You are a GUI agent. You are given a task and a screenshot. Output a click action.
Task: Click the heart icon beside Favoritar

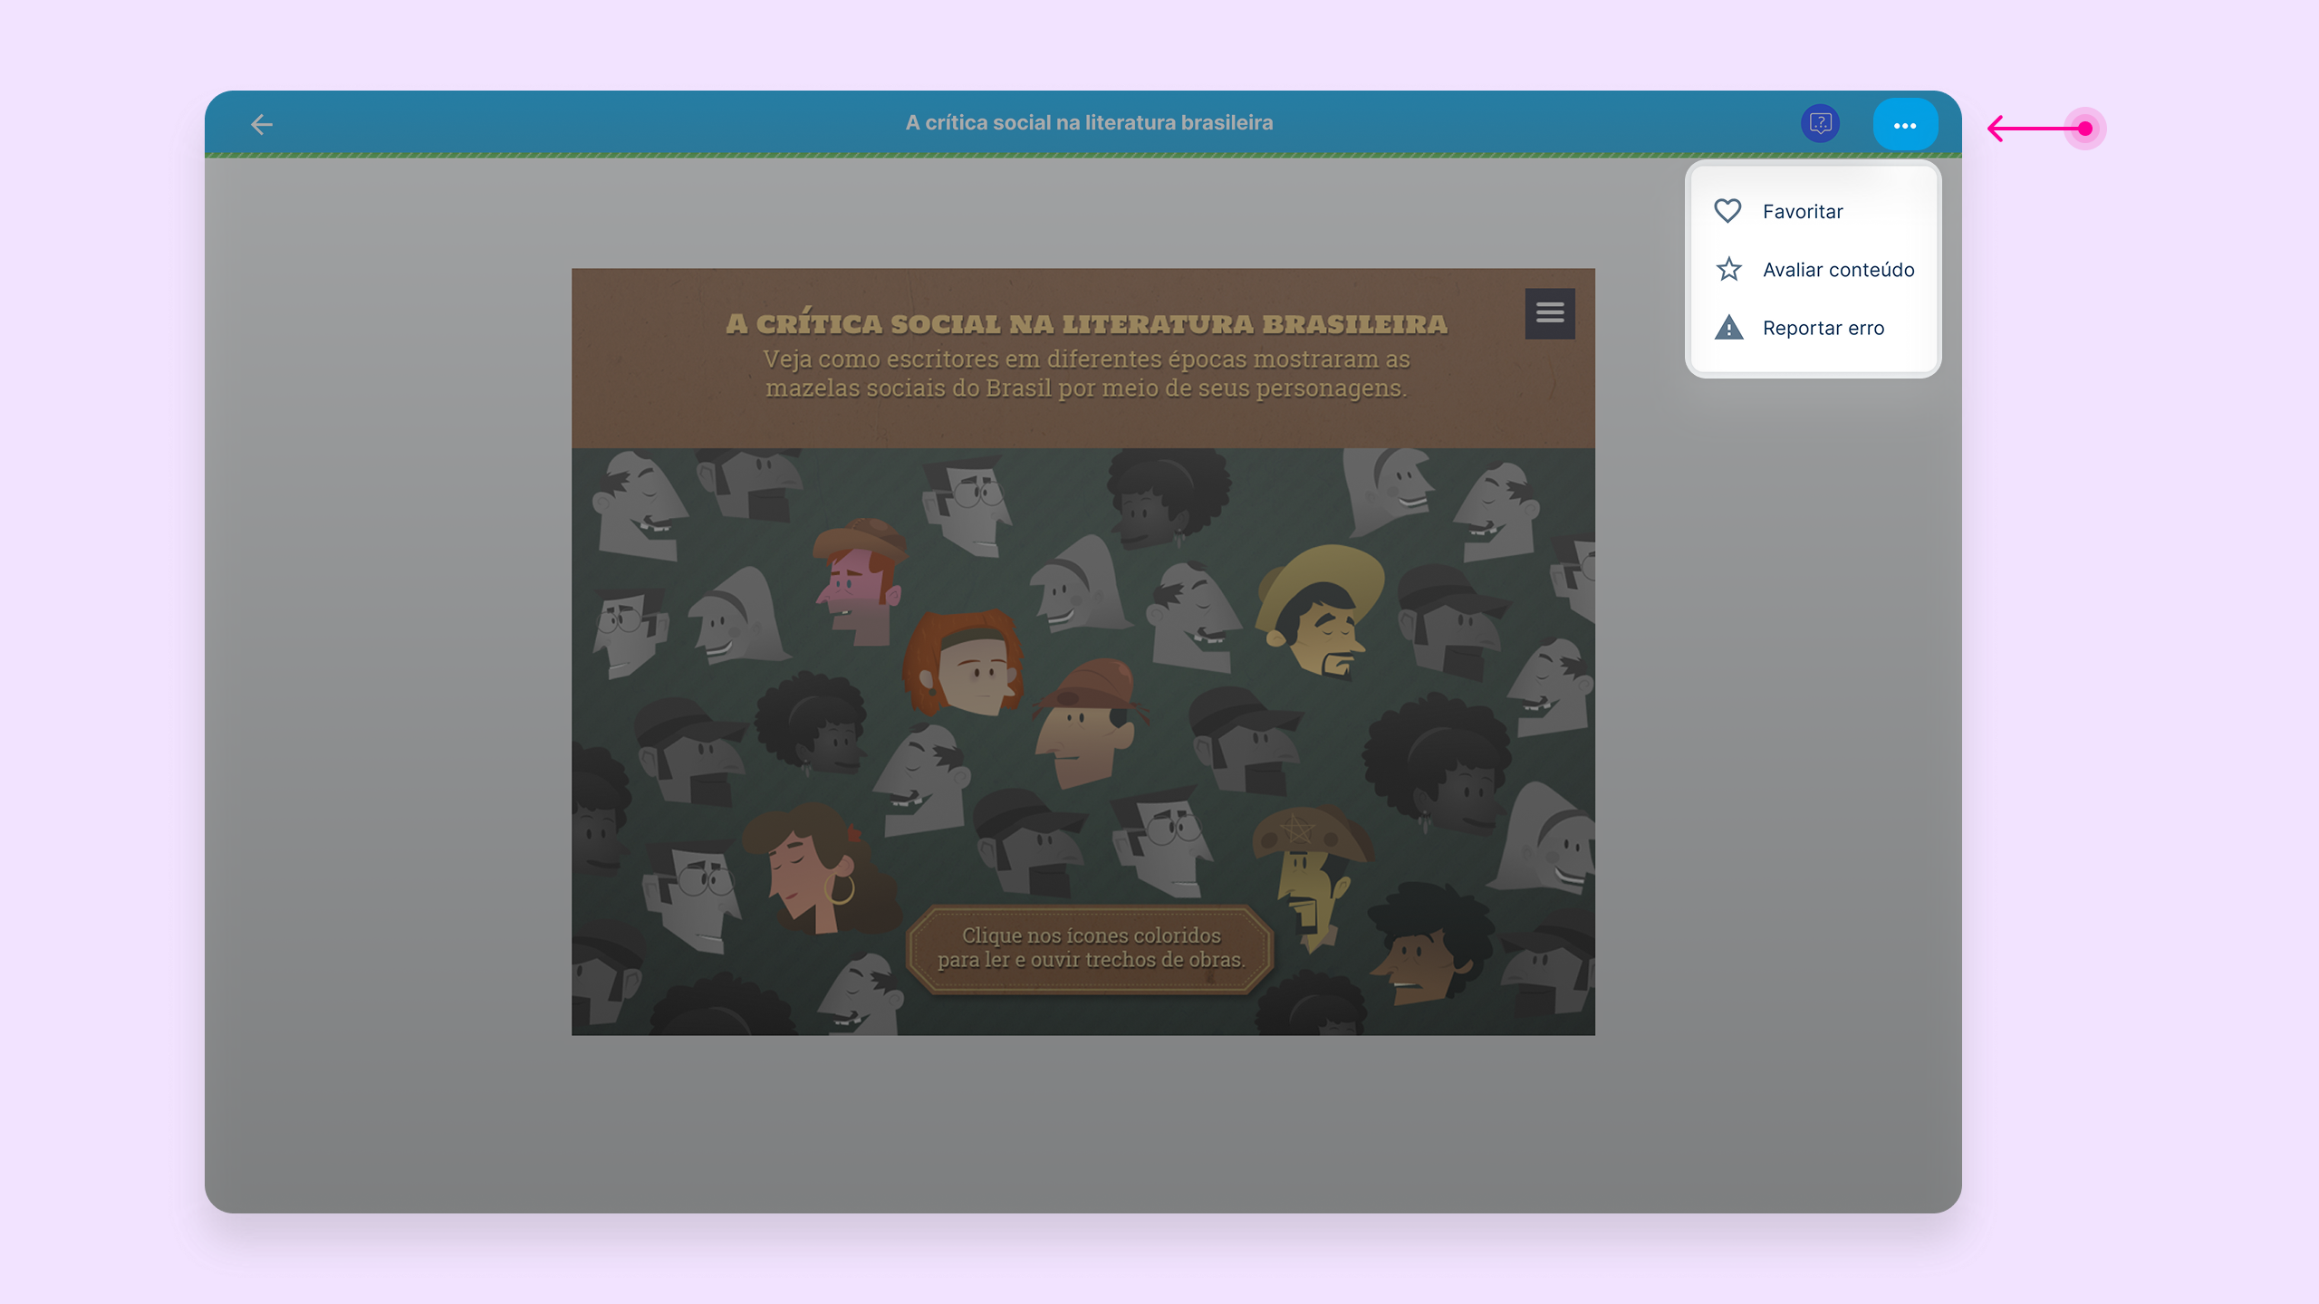(x=1727, y=211)
